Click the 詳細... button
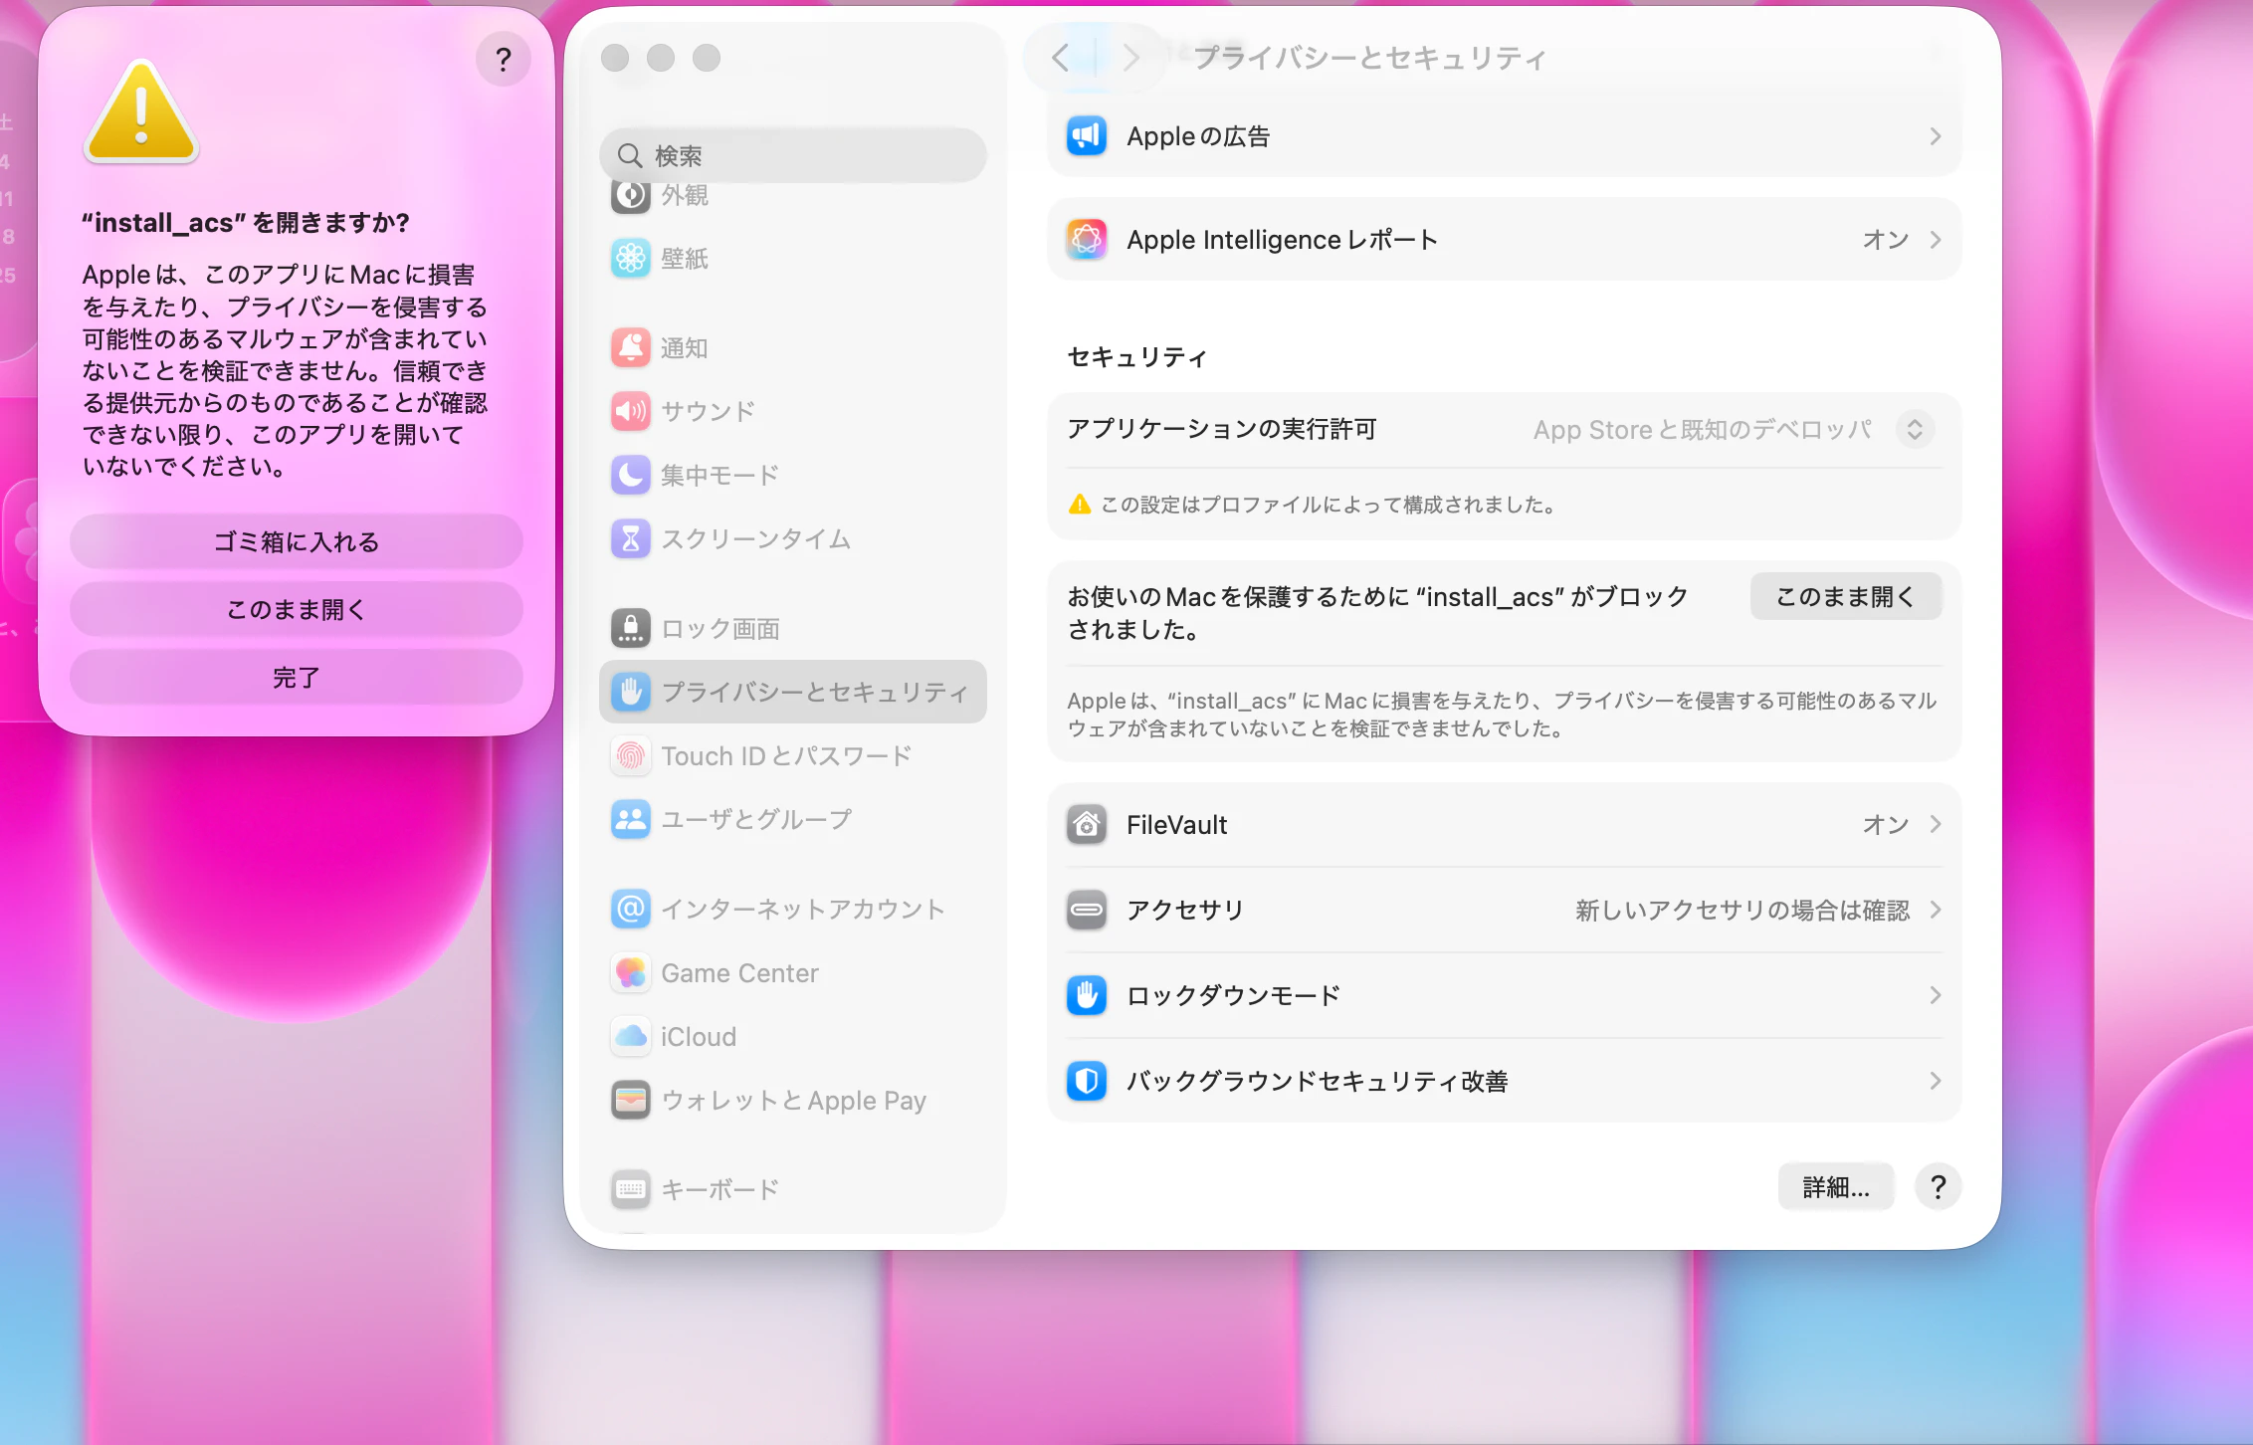This screenshot has width=2253, height=1445. tap(1836, 1186)
